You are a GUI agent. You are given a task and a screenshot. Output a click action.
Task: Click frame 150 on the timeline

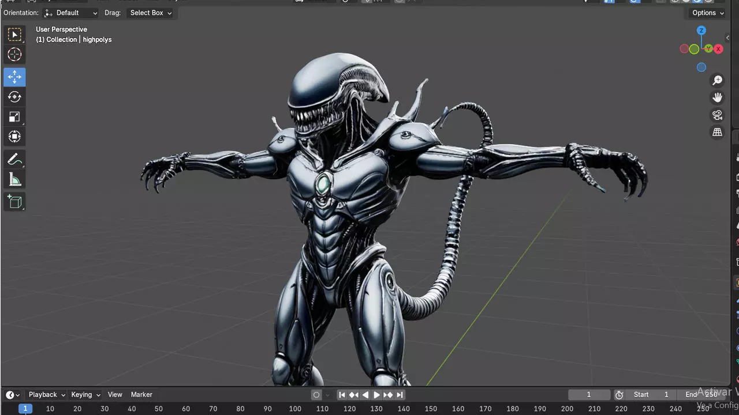431,409
